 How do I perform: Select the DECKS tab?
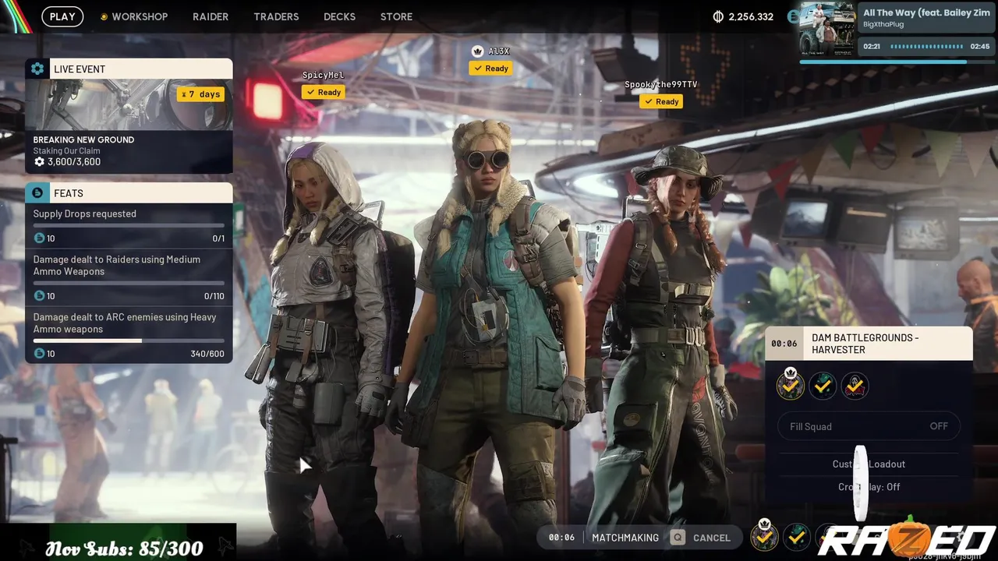(x=339, y=16)
